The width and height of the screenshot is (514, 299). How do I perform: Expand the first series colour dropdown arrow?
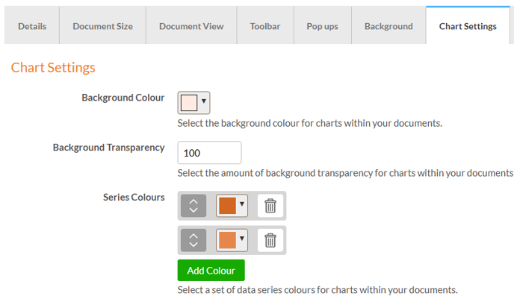pos(241,205)
